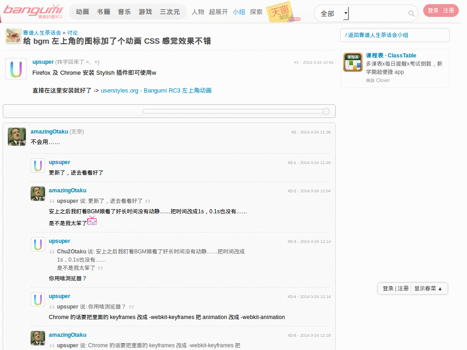
Task: Open the ClassTable app icon thumbnail
Action: click(x=352, y=62)
